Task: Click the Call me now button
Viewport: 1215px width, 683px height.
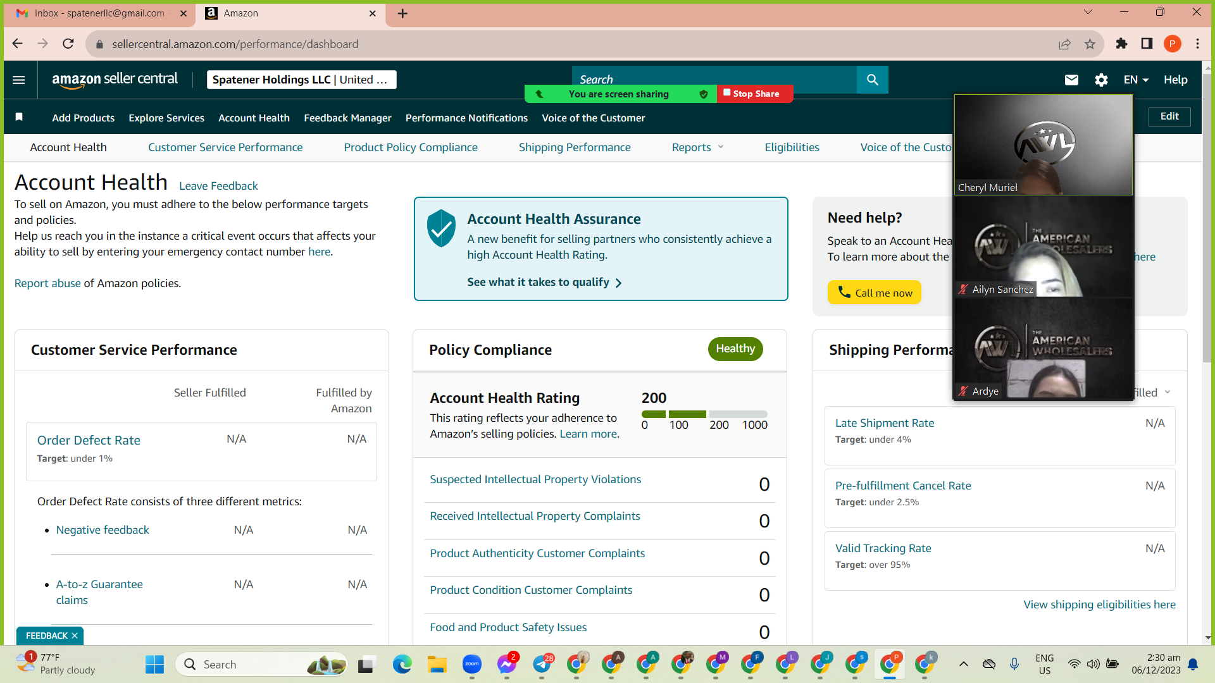Action: [x=875, y=292]
